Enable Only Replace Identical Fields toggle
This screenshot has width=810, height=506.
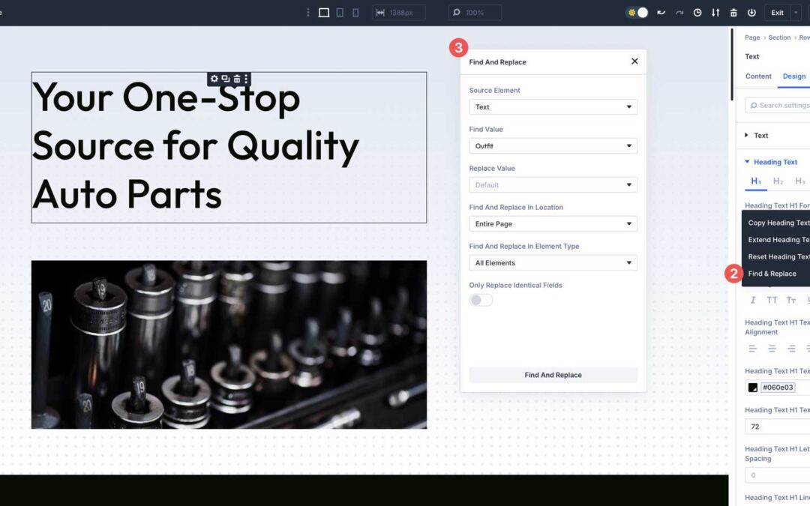(x=481, y=300)
